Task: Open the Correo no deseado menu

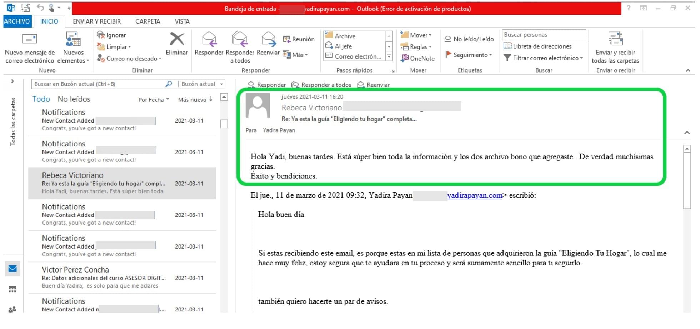Action: [x=129, y=58]
